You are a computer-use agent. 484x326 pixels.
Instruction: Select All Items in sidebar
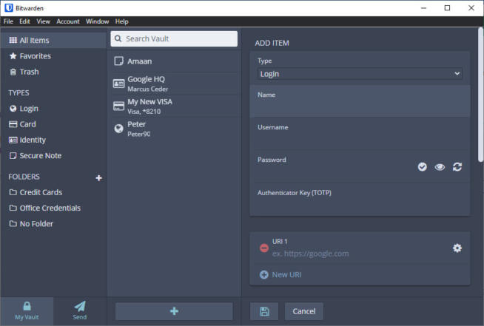click(53, 41)
